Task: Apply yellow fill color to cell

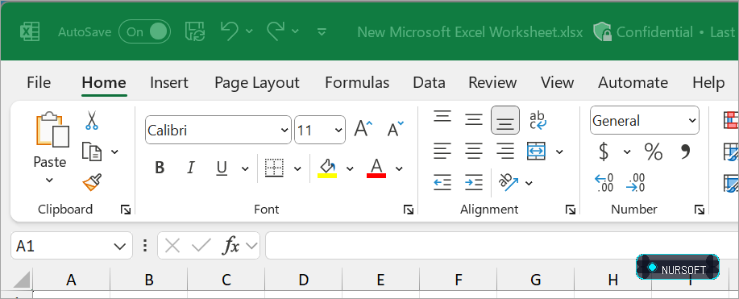Action: point(327,168)
